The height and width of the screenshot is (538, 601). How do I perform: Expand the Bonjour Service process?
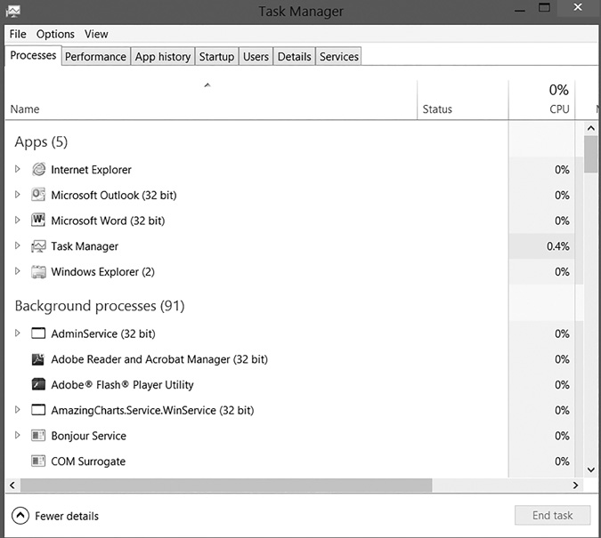17,436
